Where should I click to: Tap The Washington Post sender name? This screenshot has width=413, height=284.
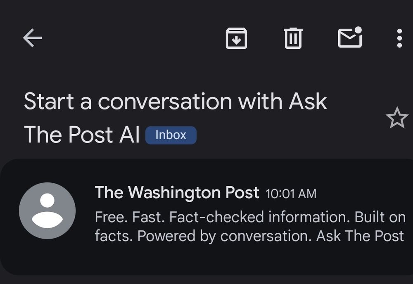177,193
